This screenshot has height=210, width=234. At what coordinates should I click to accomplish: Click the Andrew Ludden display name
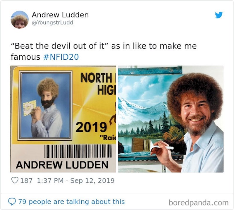(x=60, y=15)
